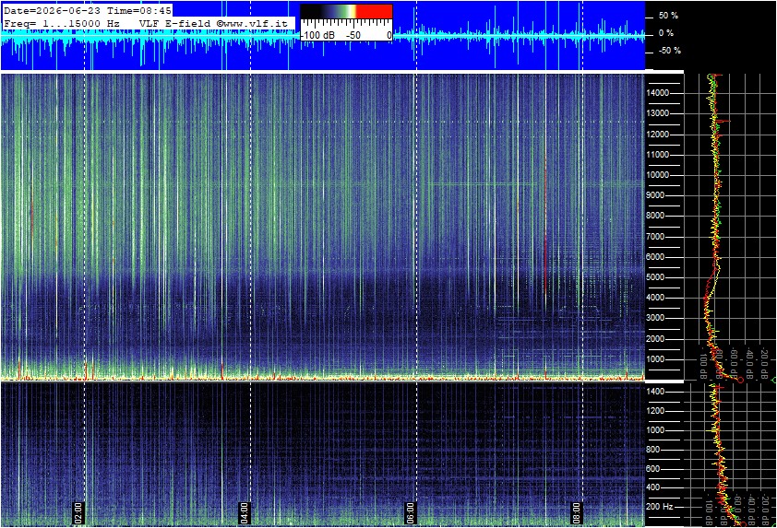777x528 pixels.
Task: Click the VLF E-field ©www.vlf.it credit text
Action: (213, 23)
